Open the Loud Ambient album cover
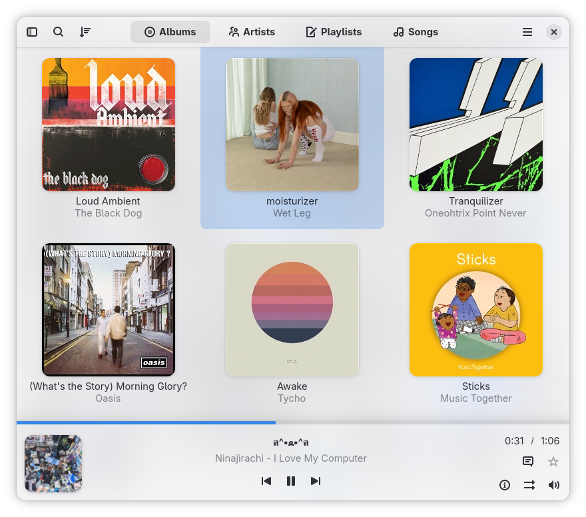 (x=109, y=125)
